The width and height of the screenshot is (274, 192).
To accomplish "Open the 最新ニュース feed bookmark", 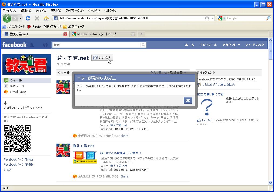I will 74,27.
